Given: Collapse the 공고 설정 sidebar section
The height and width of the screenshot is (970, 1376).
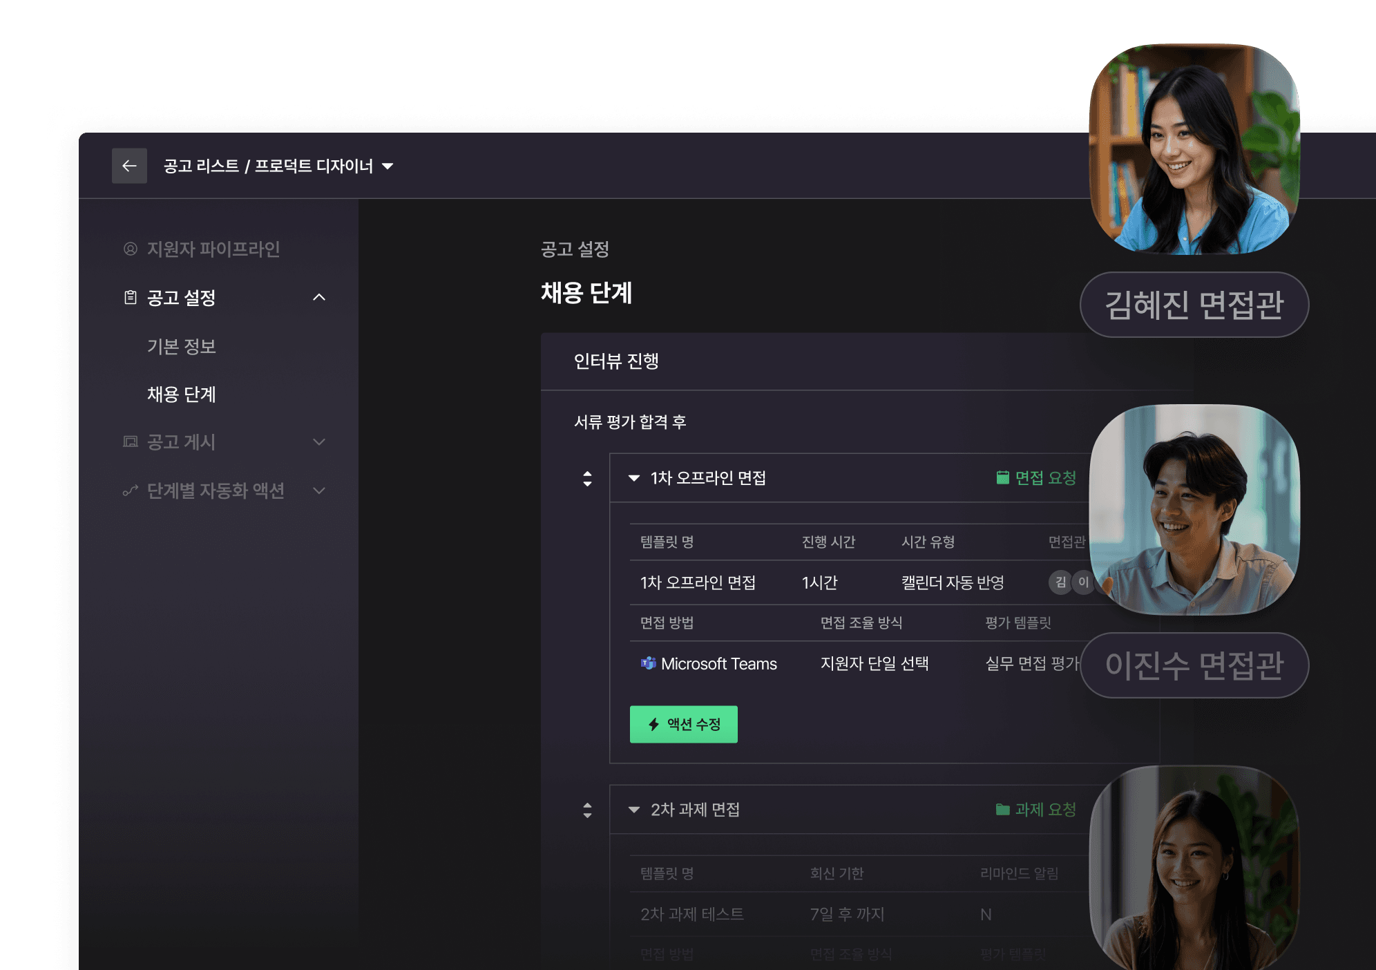Looking at the screenshot, I should click(318, 298).
